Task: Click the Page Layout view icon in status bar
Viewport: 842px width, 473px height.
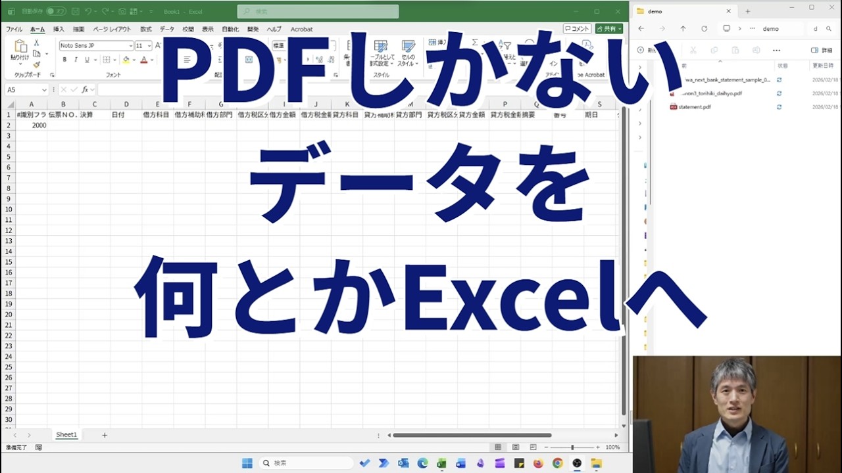Action: pyautogui.click(x=516, y=447)
